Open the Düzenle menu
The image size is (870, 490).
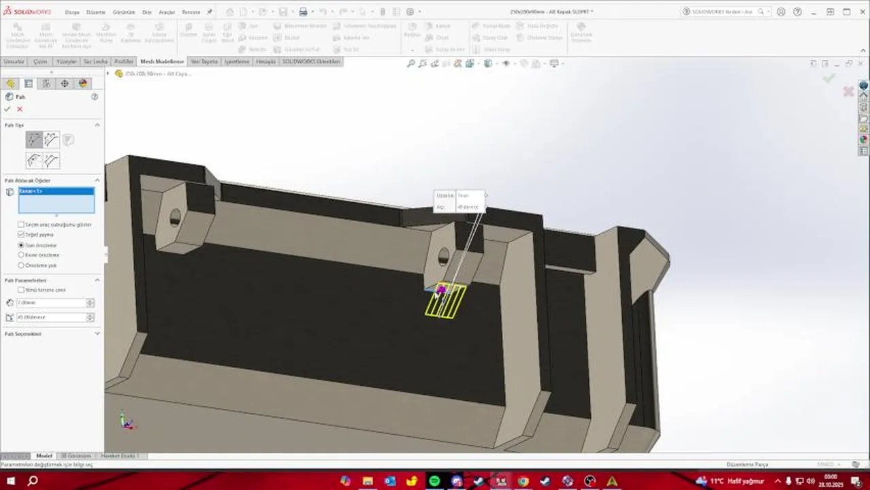[96, 12]
